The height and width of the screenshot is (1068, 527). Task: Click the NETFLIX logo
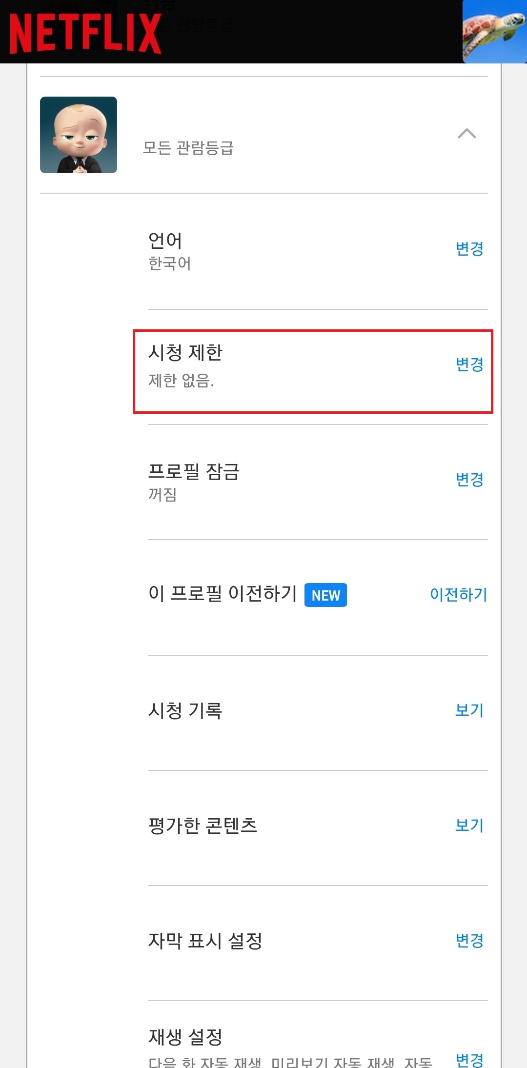[x=83, y=32]
